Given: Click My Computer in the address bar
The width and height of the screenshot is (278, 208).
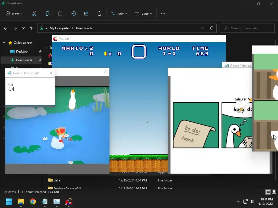Looking at the screenshot, I should pos(60,28).
